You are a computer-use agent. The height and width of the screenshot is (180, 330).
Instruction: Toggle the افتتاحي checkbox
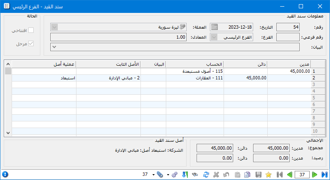point(31,30)
